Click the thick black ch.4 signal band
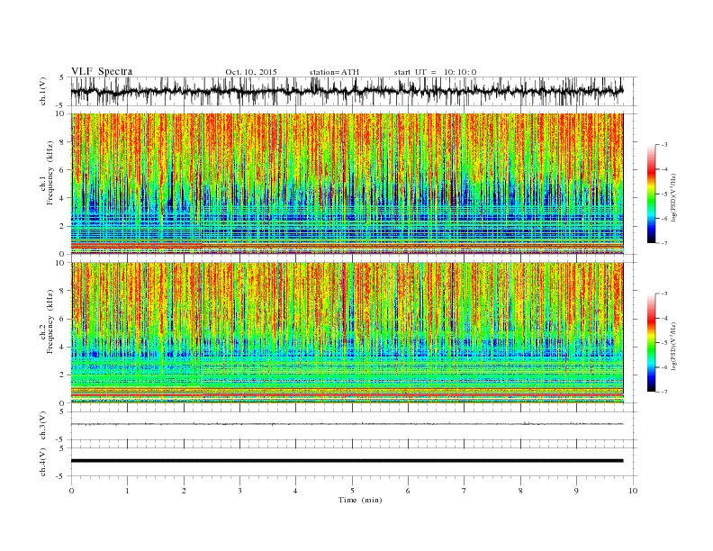This screenshot has height=551, width=713. [x=347, y=461]
